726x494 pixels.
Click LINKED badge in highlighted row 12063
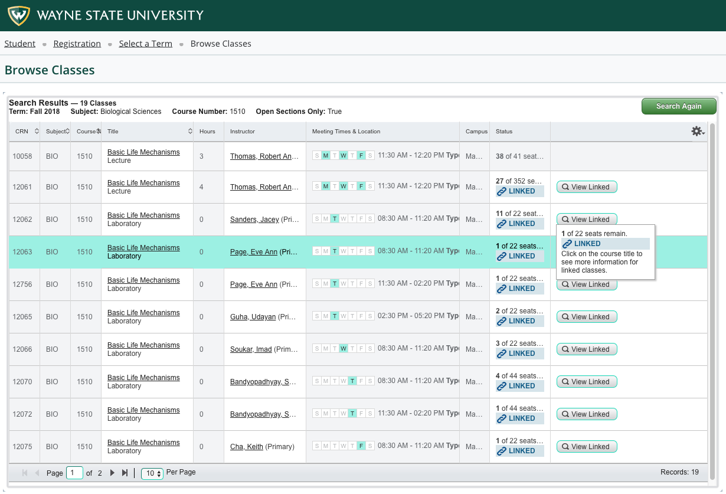click(x=520, y=256)
